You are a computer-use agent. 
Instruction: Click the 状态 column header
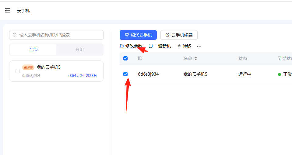(x=243, y=58)
